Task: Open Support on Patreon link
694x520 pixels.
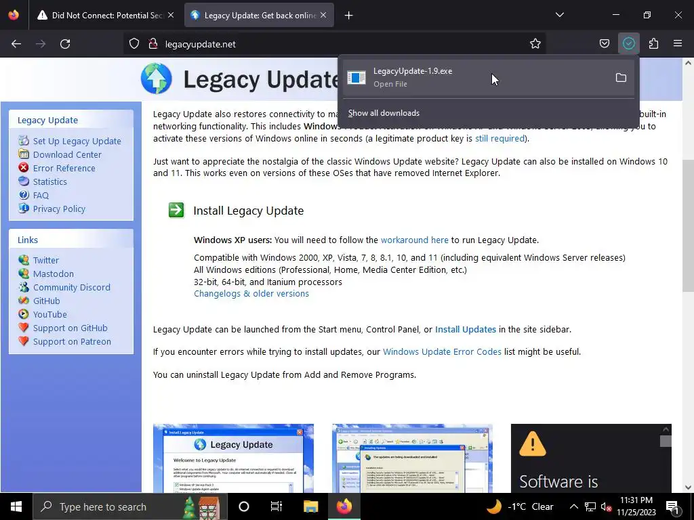Action: (72, 342)
